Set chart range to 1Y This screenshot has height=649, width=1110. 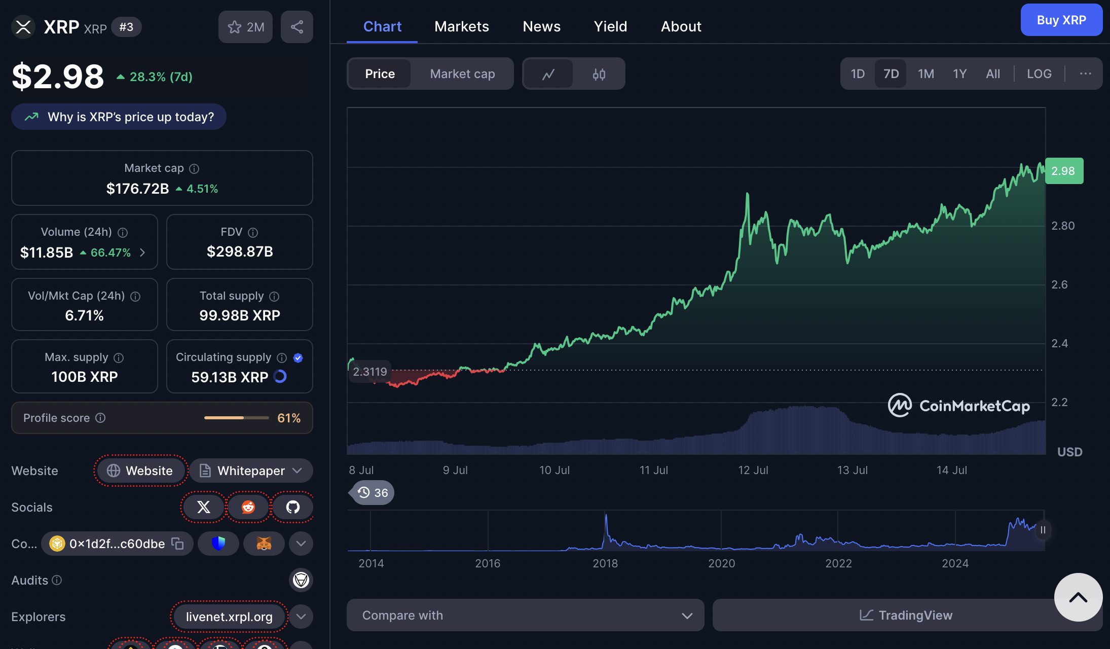959,74
